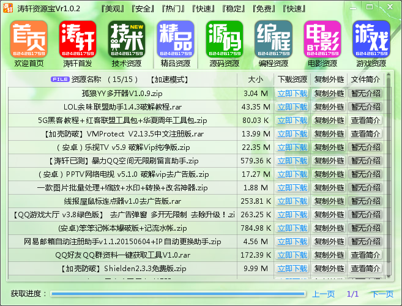This screenshot has width=402, height=306.
Task: Copy external link for 孤狼YY多开器
Action: coord(329,94)
